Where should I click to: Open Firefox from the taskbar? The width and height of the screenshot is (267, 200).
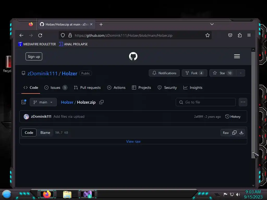coord(47,194)
